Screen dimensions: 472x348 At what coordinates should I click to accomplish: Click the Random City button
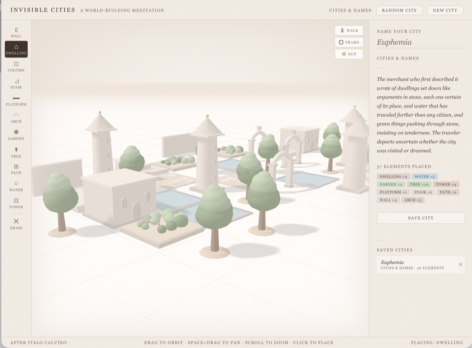point(399,11)
